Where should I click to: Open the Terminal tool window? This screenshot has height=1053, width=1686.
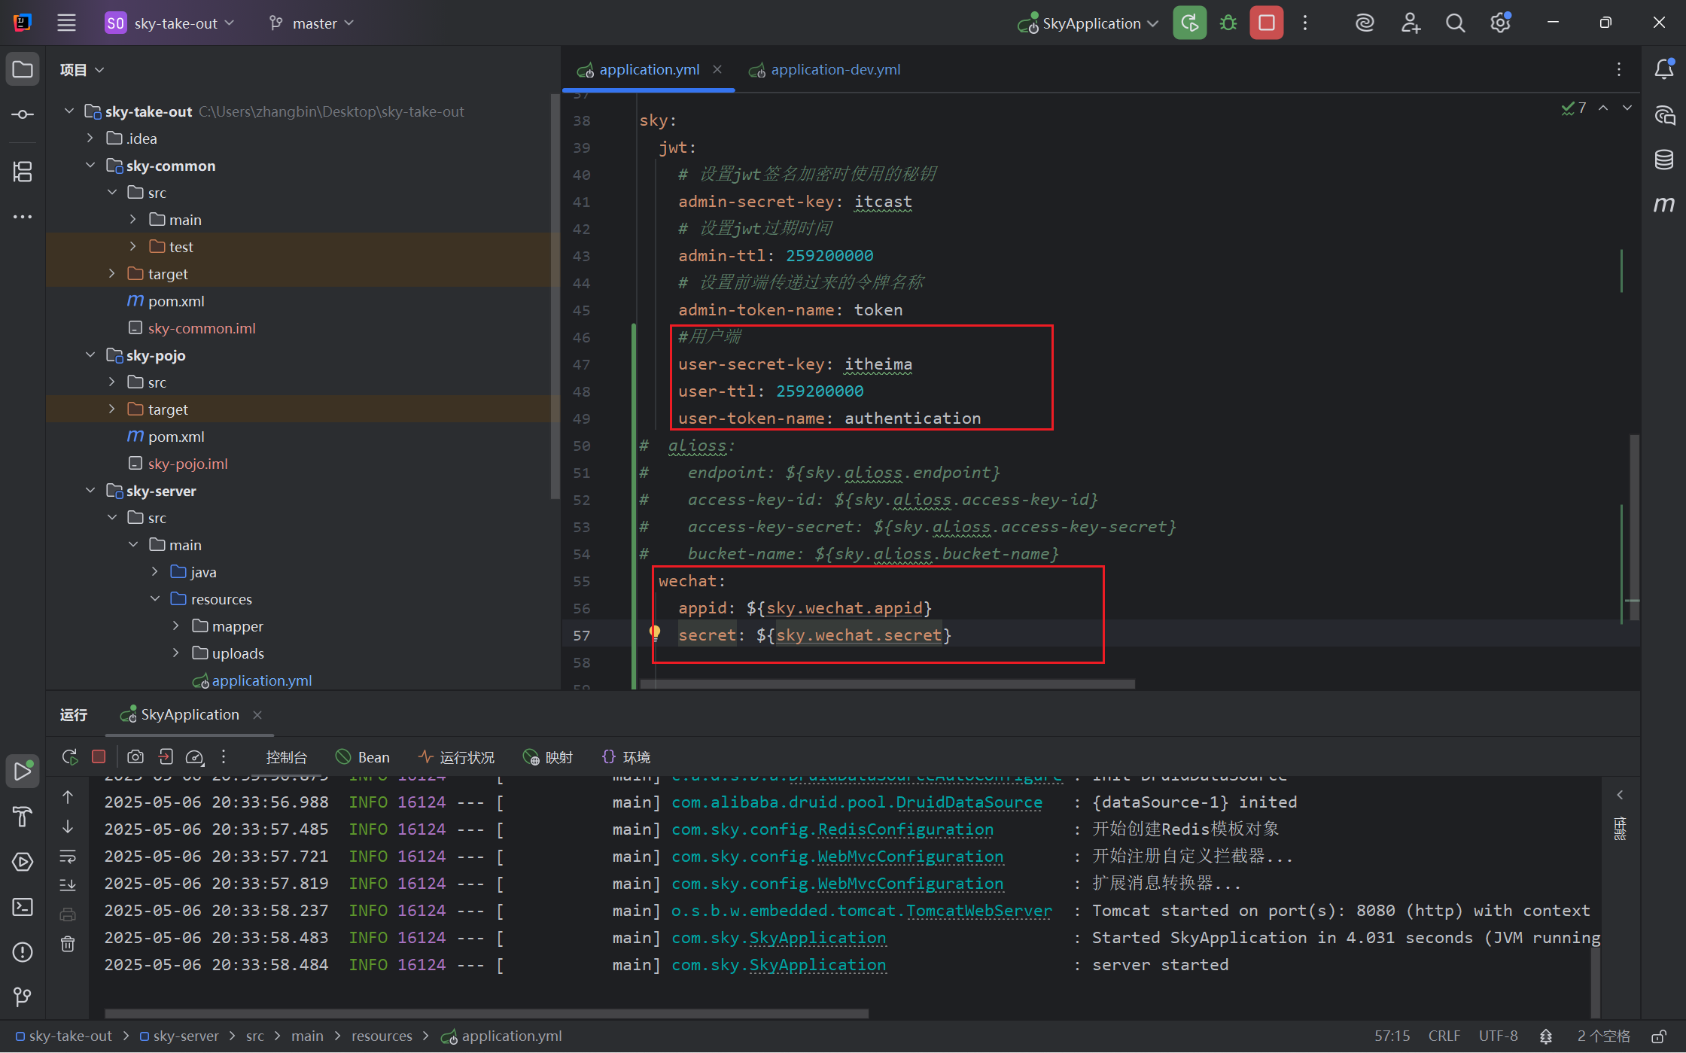pos(23,907)
